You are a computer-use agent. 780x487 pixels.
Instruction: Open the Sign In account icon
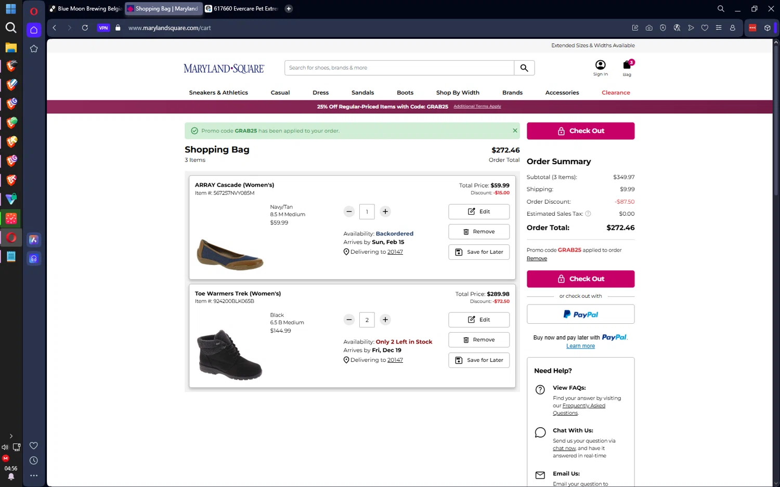(x=601, y=68)
